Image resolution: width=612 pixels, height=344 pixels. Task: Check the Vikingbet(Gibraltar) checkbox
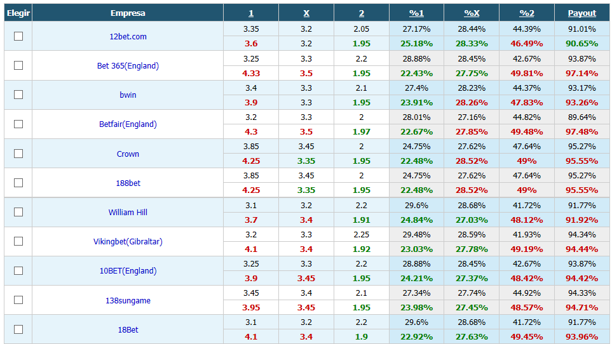[x=18, y=241]
